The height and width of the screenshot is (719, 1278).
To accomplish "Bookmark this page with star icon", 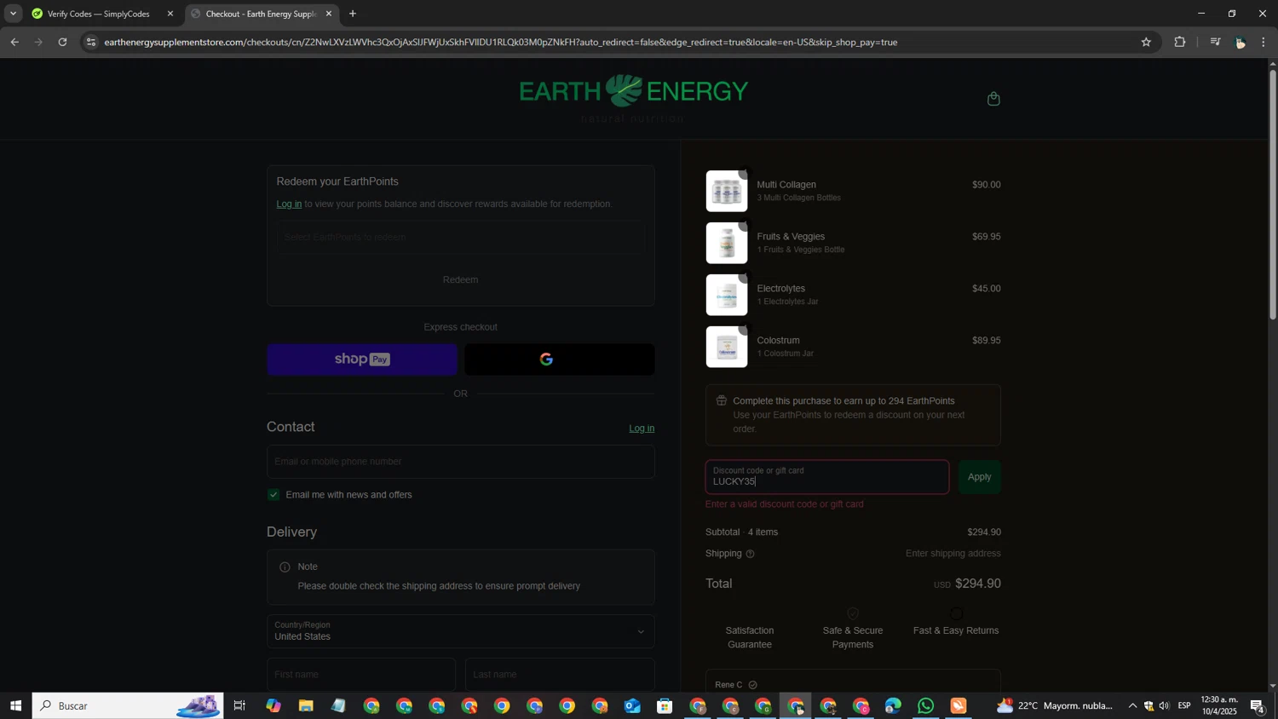I will (1146, 42).
